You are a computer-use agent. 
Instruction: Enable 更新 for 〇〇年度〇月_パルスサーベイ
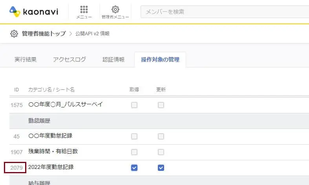161,105
